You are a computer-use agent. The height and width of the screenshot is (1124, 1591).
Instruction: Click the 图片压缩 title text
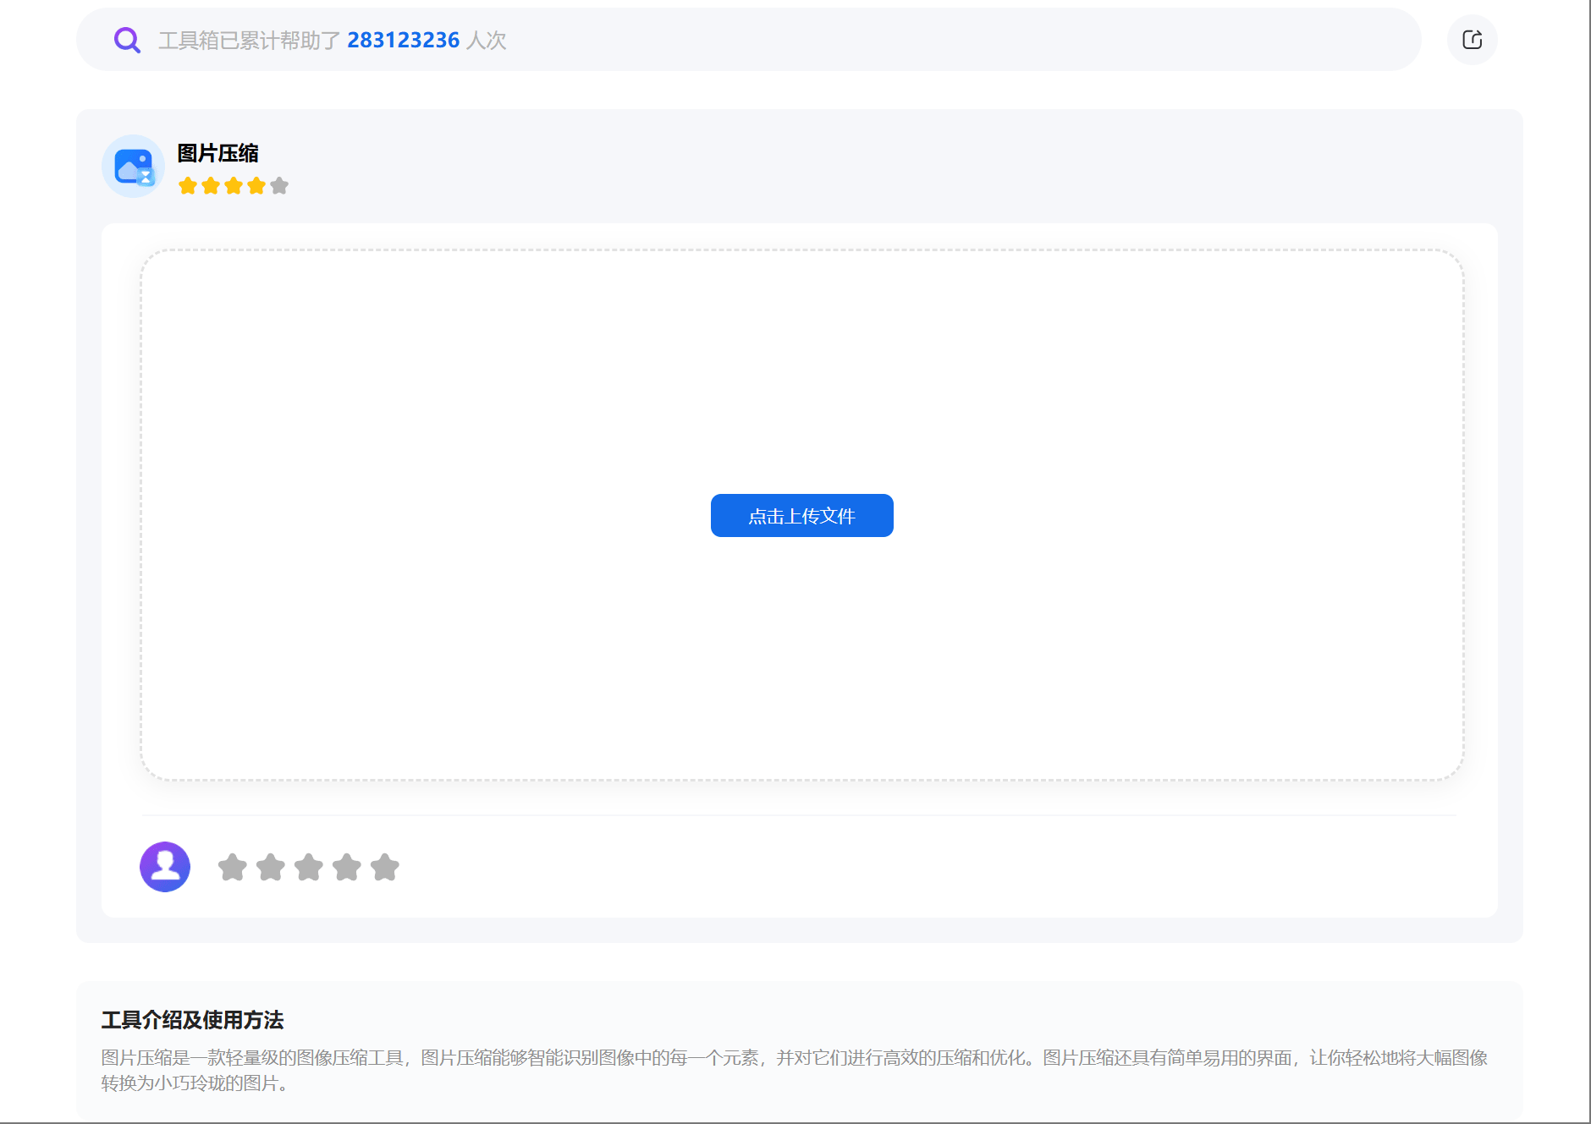tap(217, 153)
